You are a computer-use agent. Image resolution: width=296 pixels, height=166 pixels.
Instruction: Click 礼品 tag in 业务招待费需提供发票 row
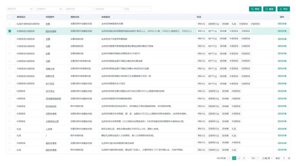(x=234, y=24)
